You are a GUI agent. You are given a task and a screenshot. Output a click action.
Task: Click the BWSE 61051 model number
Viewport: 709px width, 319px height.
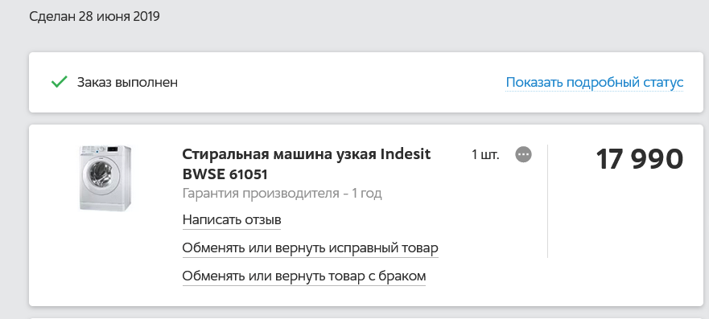[x=225, y=174]
